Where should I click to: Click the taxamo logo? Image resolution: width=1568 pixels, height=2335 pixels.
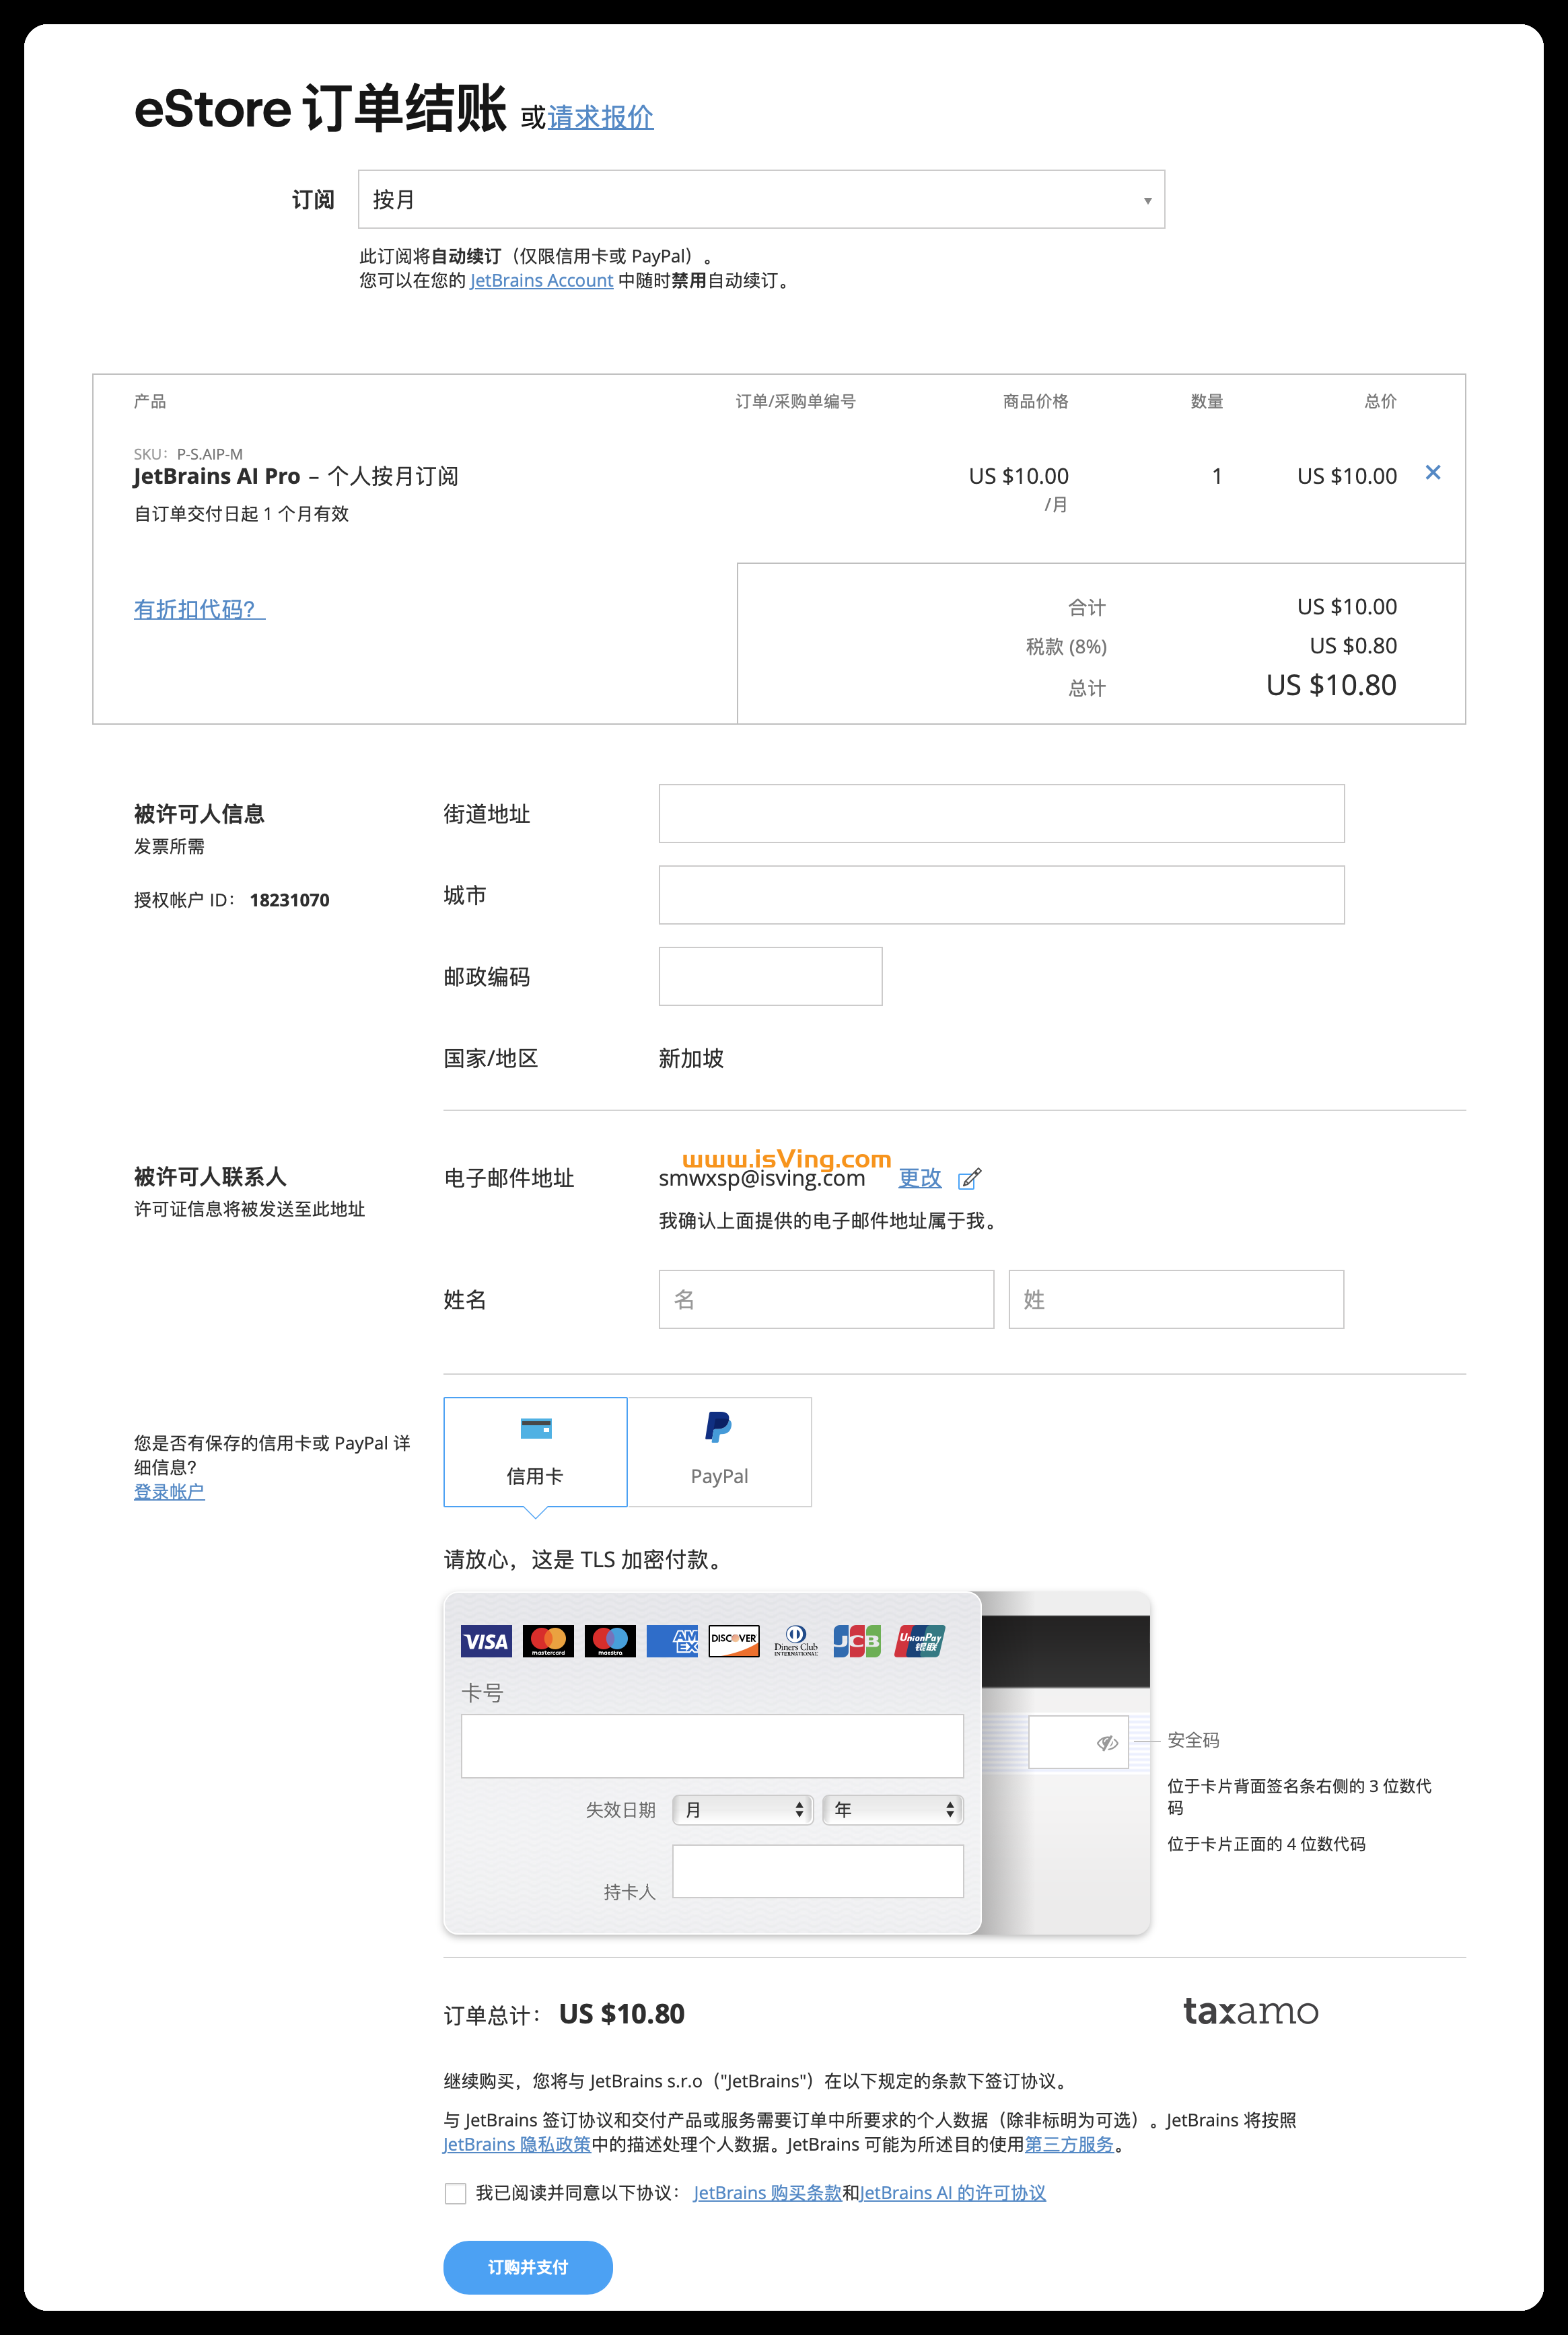[1251, 2011]
